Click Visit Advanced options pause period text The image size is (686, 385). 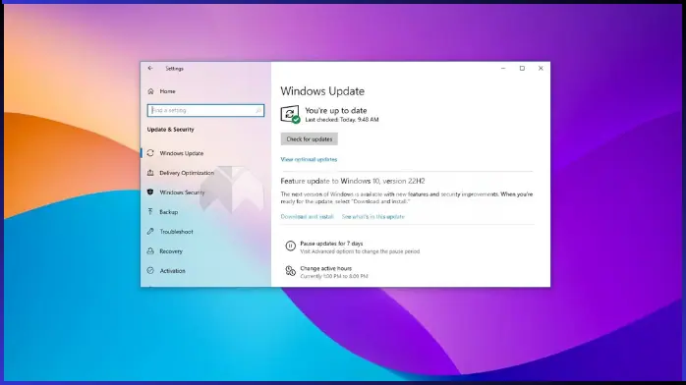360,251
